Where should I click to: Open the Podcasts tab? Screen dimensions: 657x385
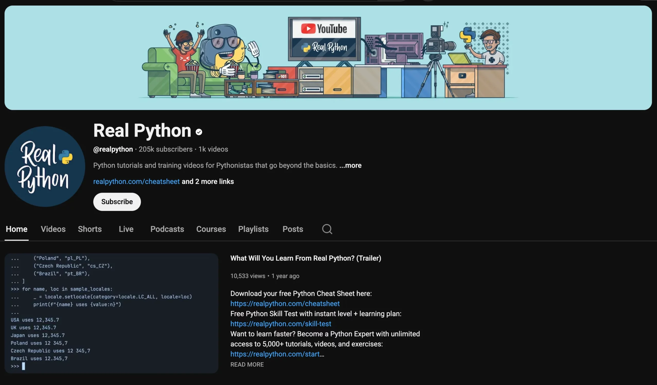tap(167, 229)
